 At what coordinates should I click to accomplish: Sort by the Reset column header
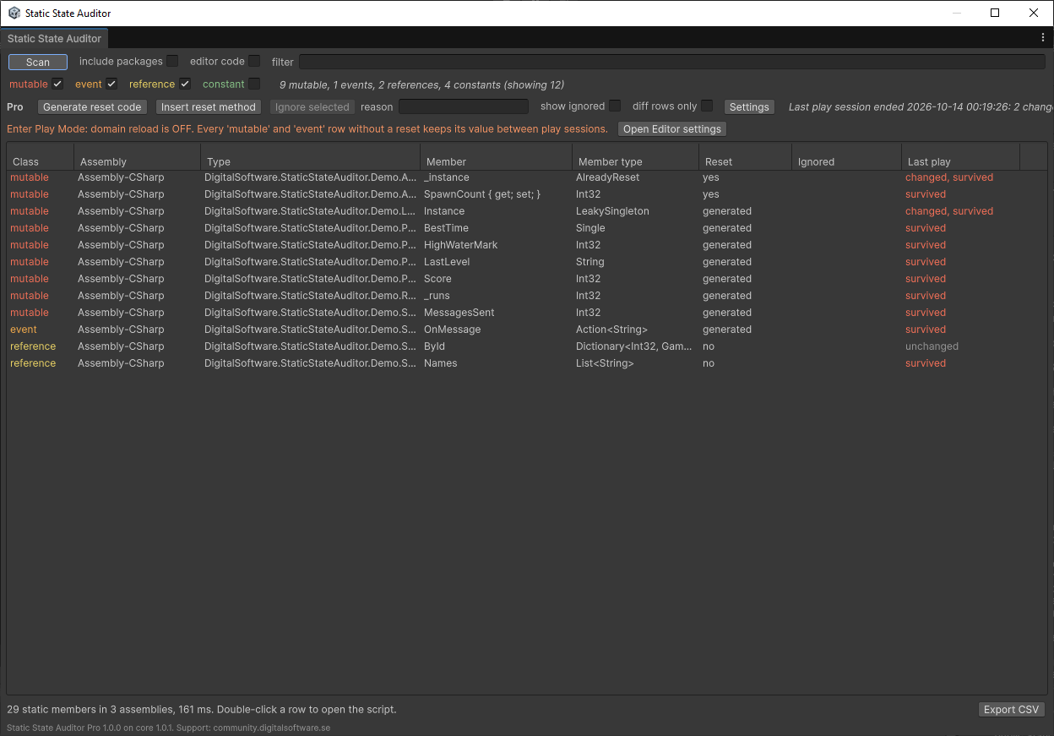click(745, 161)
